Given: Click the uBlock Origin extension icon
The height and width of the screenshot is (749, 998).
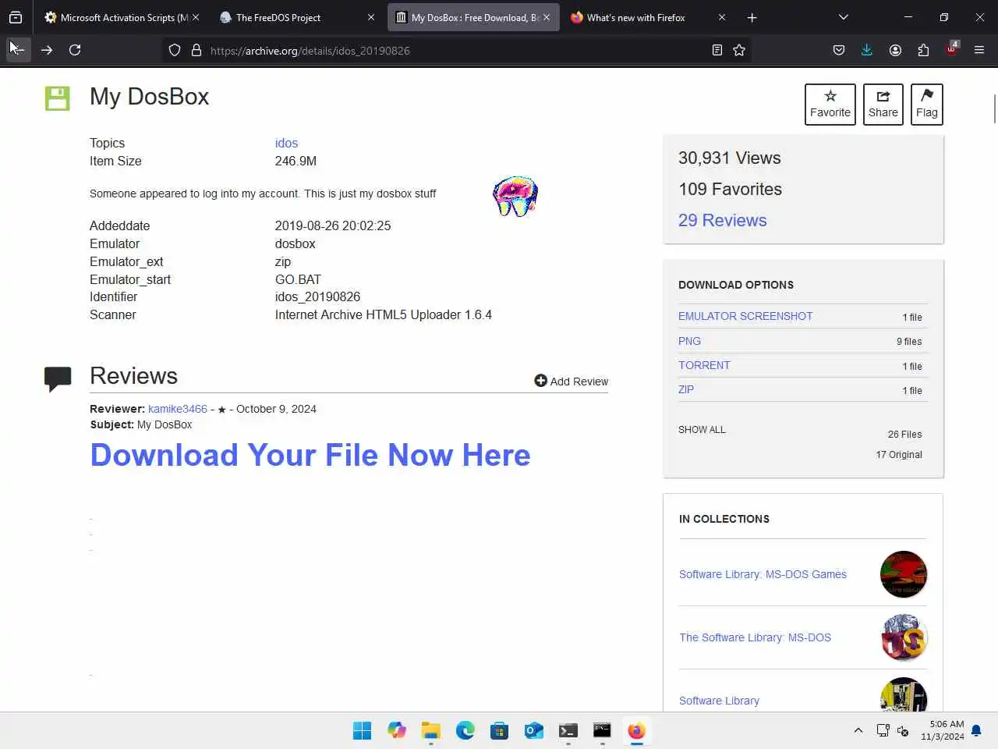Looking at the screenshot, I should point(952,49).
